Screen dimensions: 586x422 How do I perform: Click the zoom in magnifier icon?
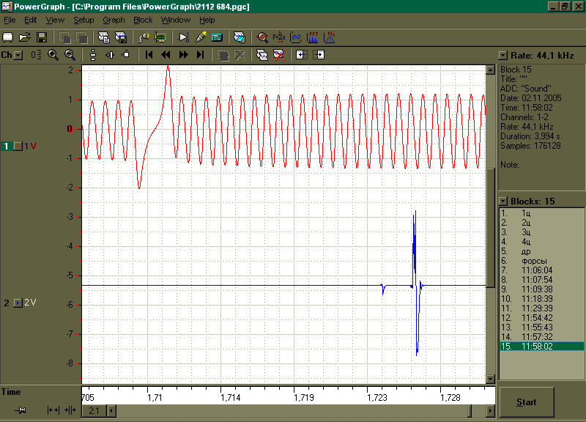(x=53, y=55)
